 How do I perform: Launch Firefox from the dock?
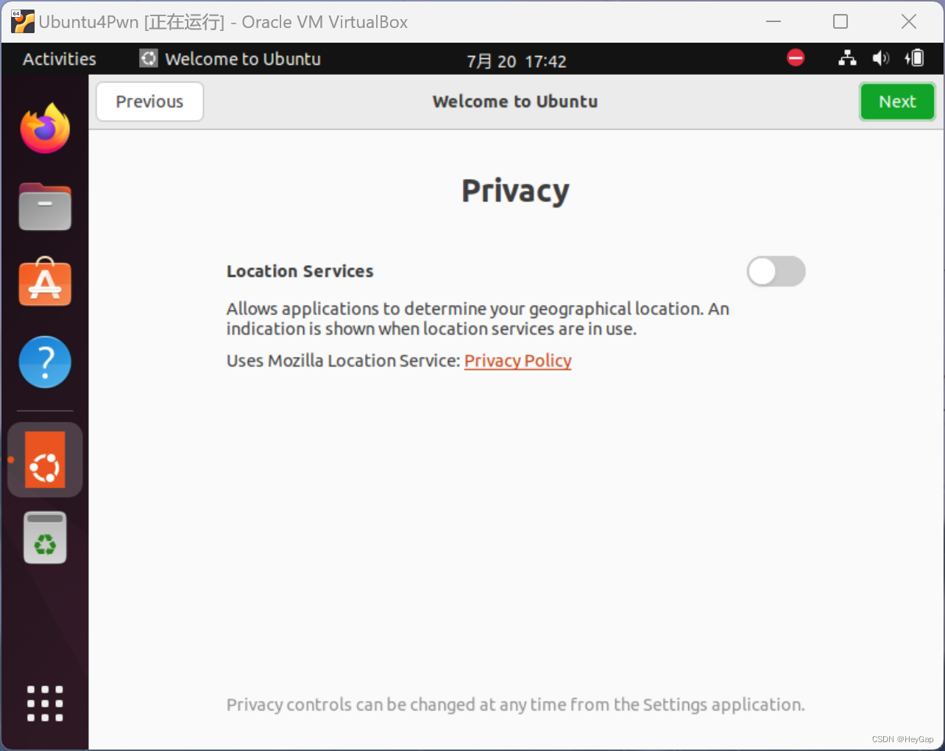tap(45, 127)
